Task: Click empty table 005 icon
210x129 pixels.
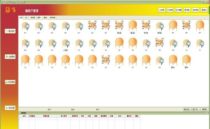Action: pyautogui.click(x=173, y=25)
